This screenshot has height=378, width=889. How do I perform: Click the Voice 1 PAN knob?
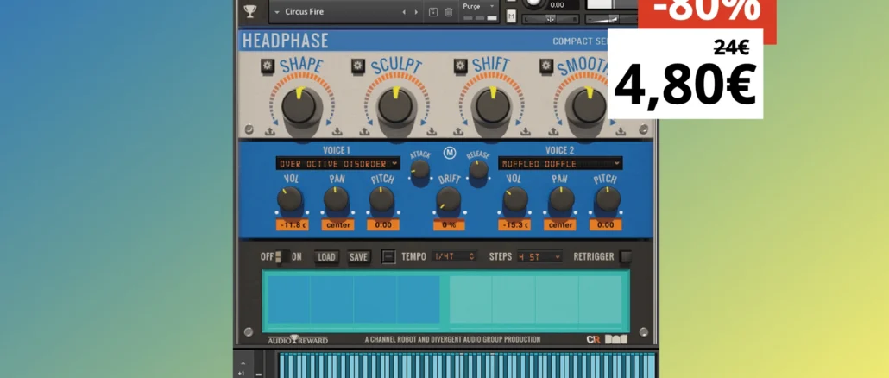click(x=337, y=200)
